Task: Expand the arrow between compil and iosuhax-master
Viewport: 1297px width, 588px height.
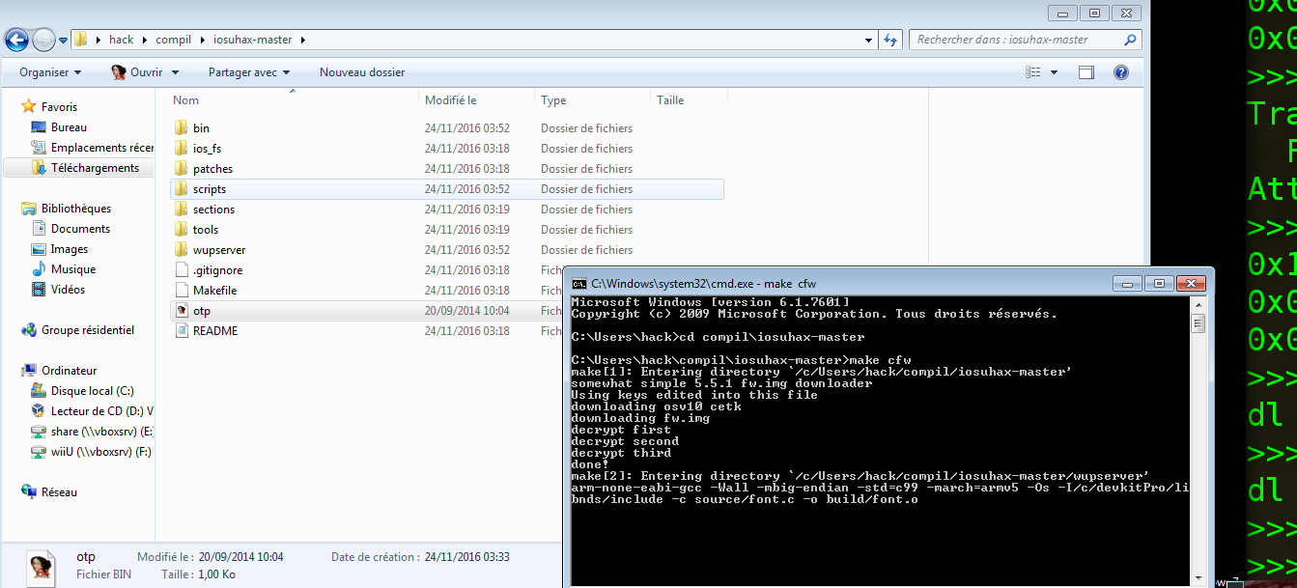Action: point(204,41)
